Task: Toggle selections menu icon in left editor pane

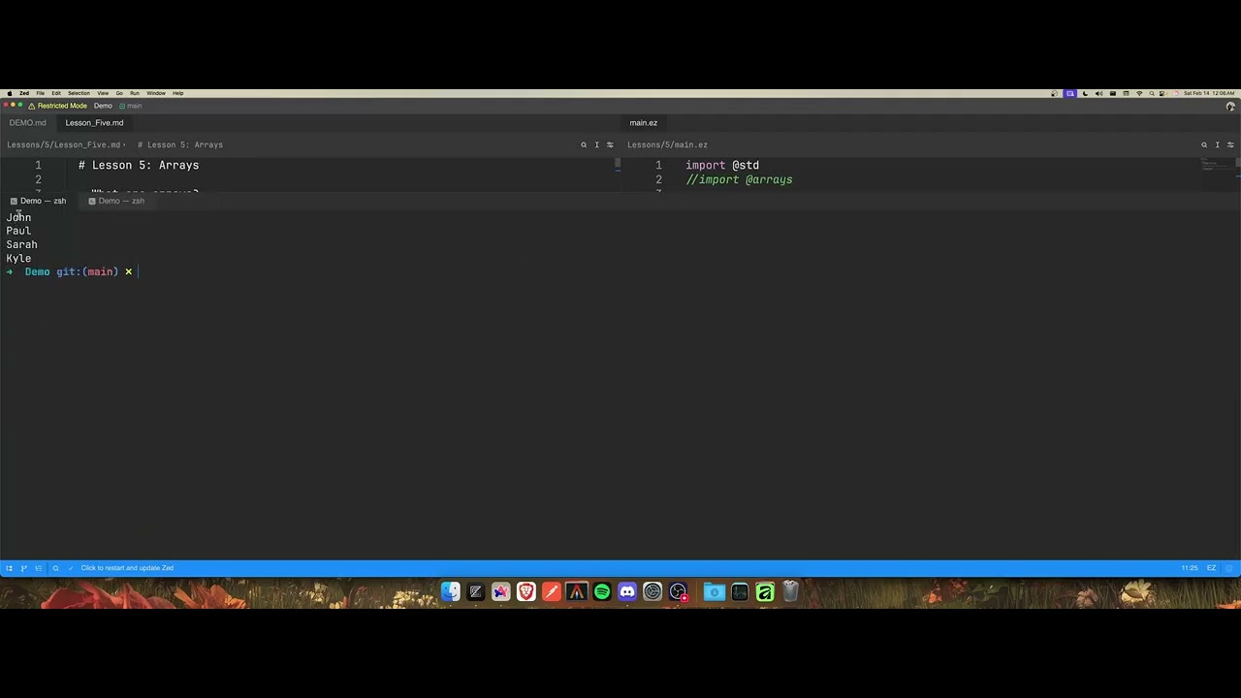Action: click(x=596, y=144)
